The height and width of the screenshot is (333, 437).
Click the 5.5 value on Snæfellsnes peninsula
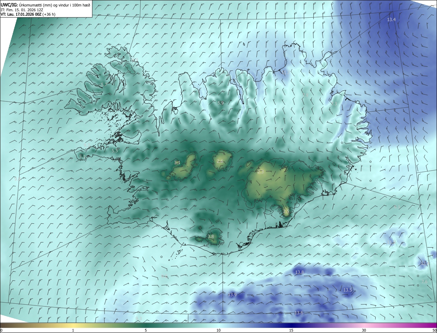tap(115, 150)
